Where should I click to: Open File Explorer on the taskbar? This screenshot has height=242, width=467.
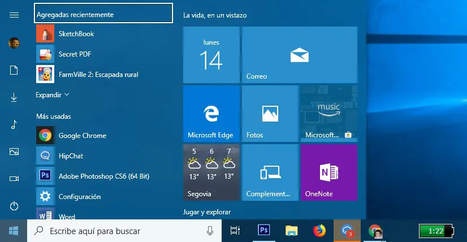pyautogui.click(x=292, y=231)
